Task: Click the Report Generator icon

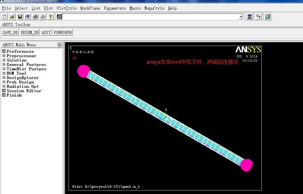Action: [43, 17]
